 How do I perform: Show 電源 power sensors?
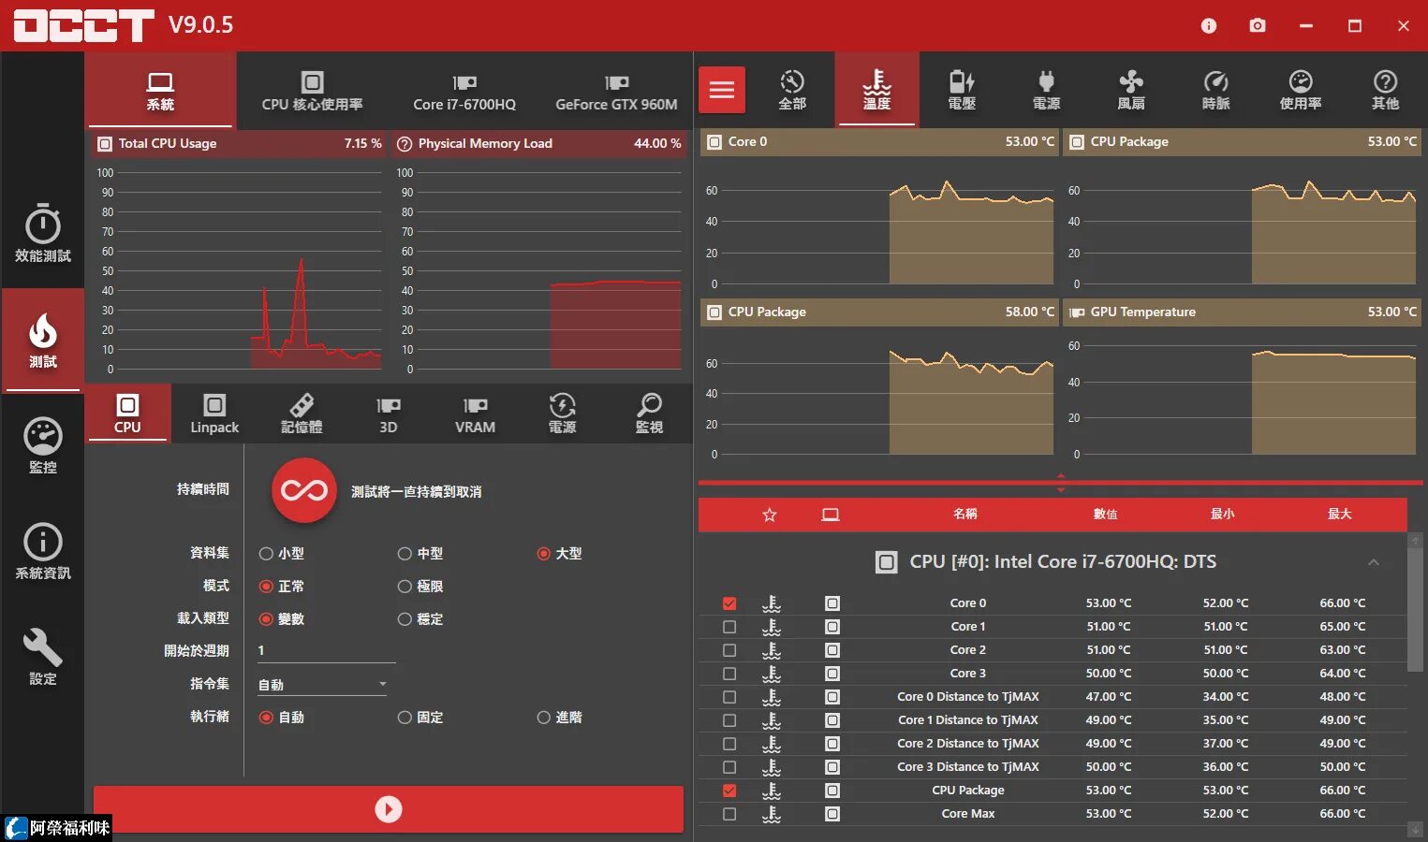click(x=1046, y=90)
